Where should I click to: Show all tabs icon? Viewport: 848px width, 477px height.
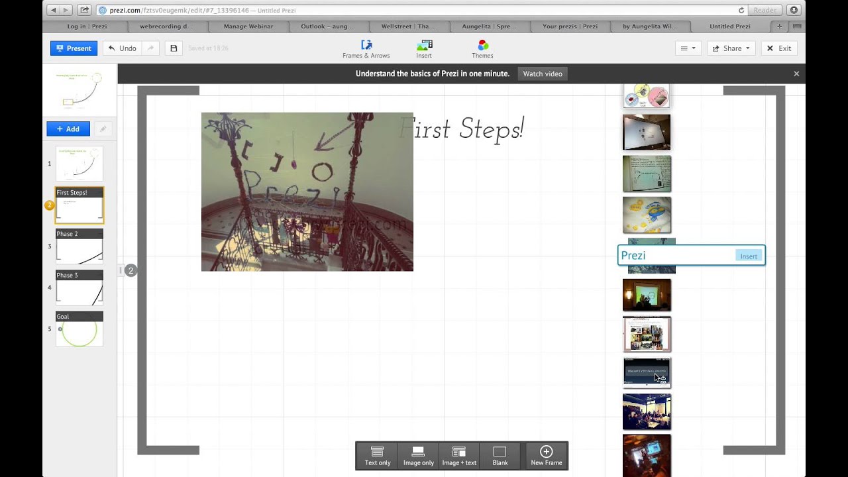click(x=796, y=26)
